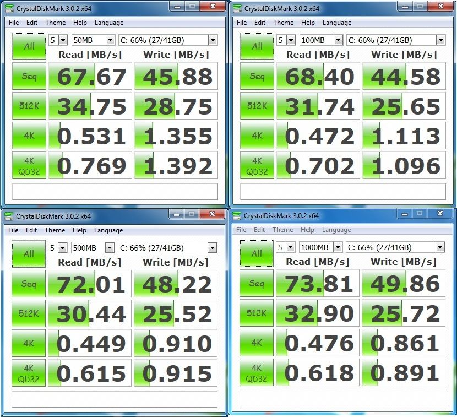Start the 512K test in the 500MB window

coord(29,313)
